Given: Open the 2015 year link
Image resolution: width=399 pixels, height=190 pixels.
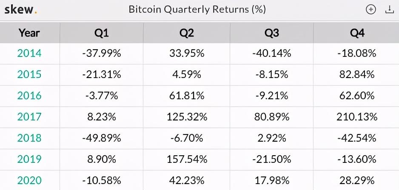Looking at the screenshot, I should [x=29, y=75].
